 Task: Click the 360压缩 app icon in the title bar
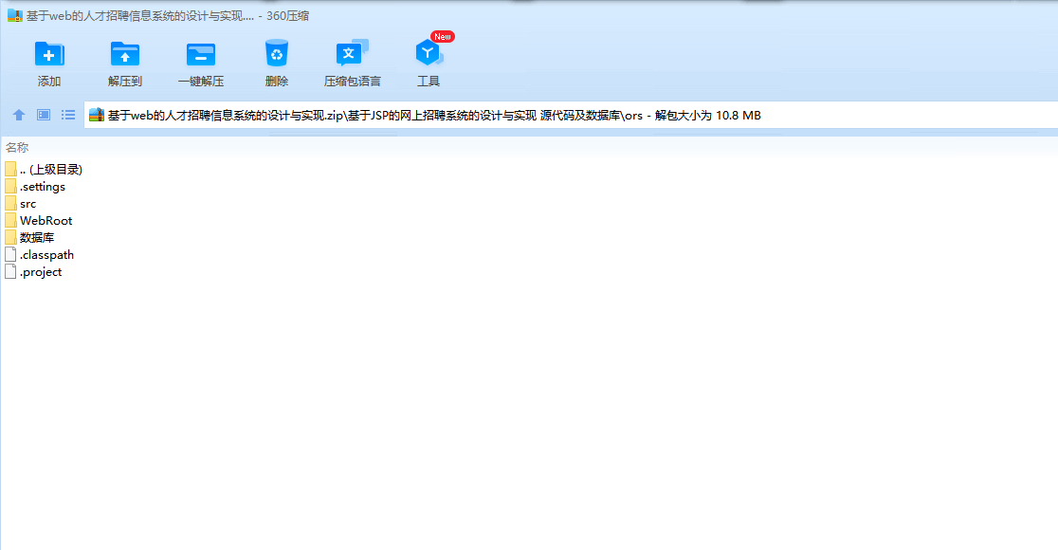pyautogui.click(x=15, y=15)
